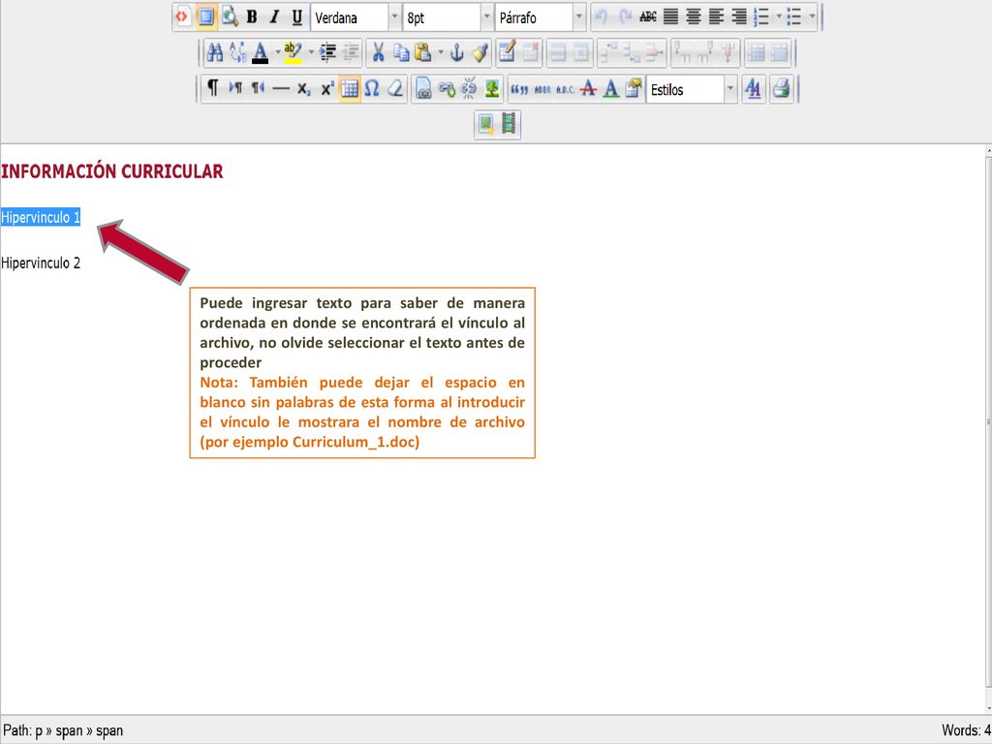The width and height of the screenshot is (992, 744).
Task: Apply the black text color
Action: (260, 52)
